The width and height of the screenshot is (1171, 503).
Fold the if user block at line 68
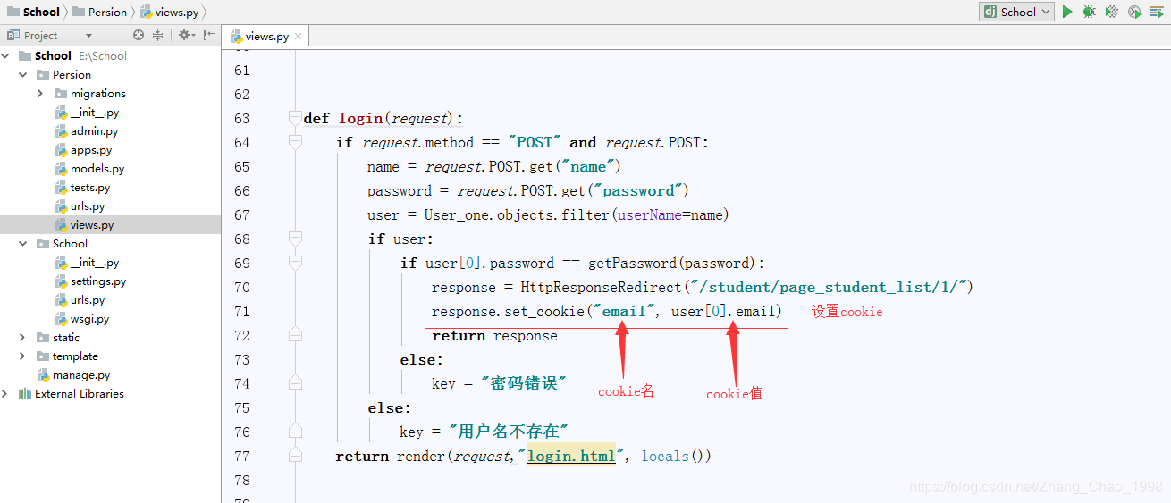[x=296, y=239]
